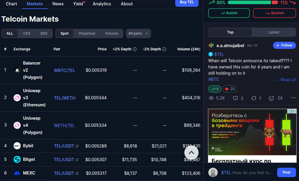299x181 pixels.
Task: Switch to Perpetual markets
Action: click(x=87, y=33)
